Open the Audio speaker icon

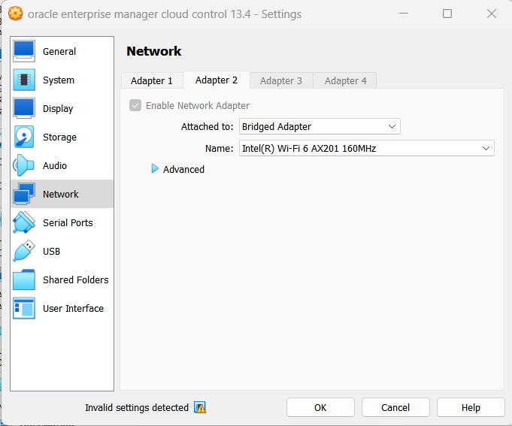(24, 165)
